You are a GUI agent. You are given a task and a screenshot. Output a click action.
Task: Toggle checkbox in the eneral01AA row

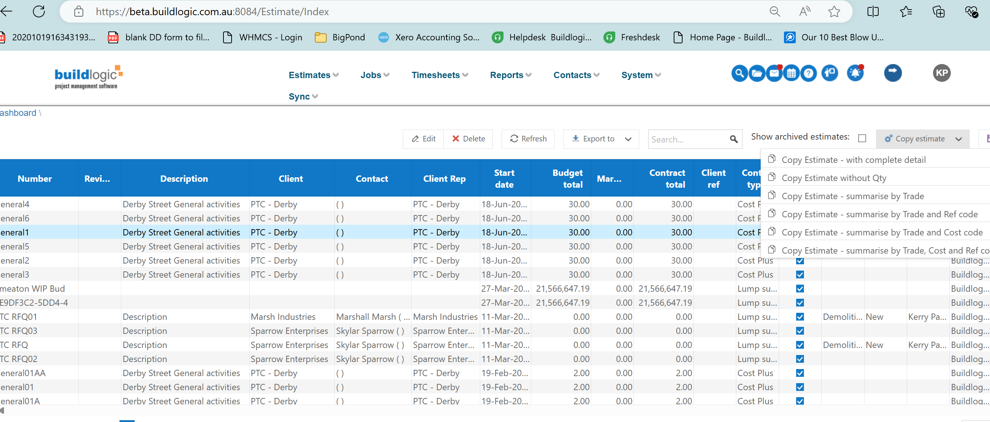pyautogui.click(x=800, y=373)
